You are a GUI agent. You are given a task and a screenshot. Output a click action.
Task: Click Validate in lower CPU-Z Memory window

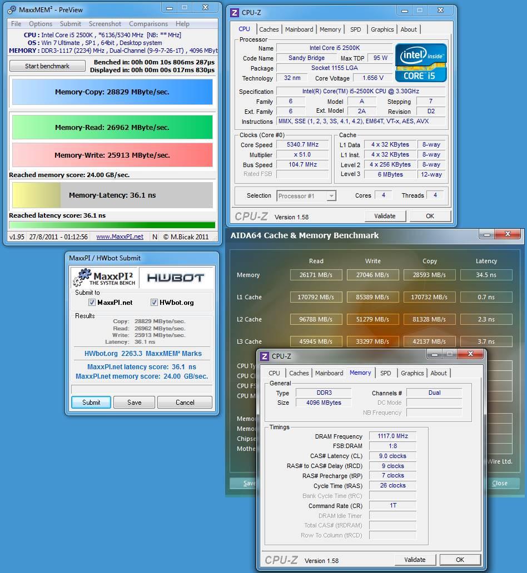coord(415,560)
